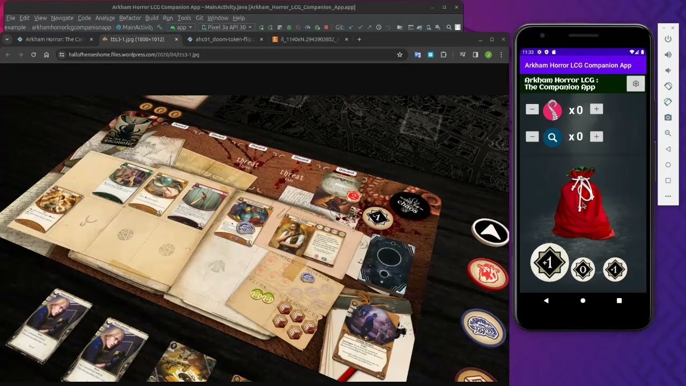
Task: Tap the large +1 chaos token
Action: [549, 263]
